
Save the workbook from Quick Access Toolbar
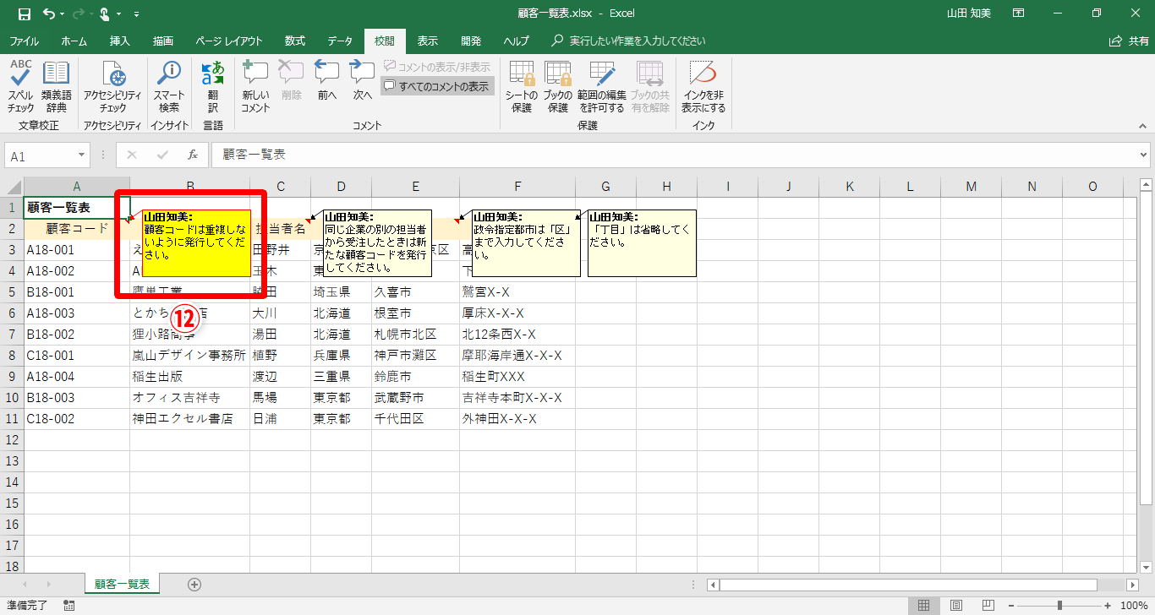[x=24, y=14]
